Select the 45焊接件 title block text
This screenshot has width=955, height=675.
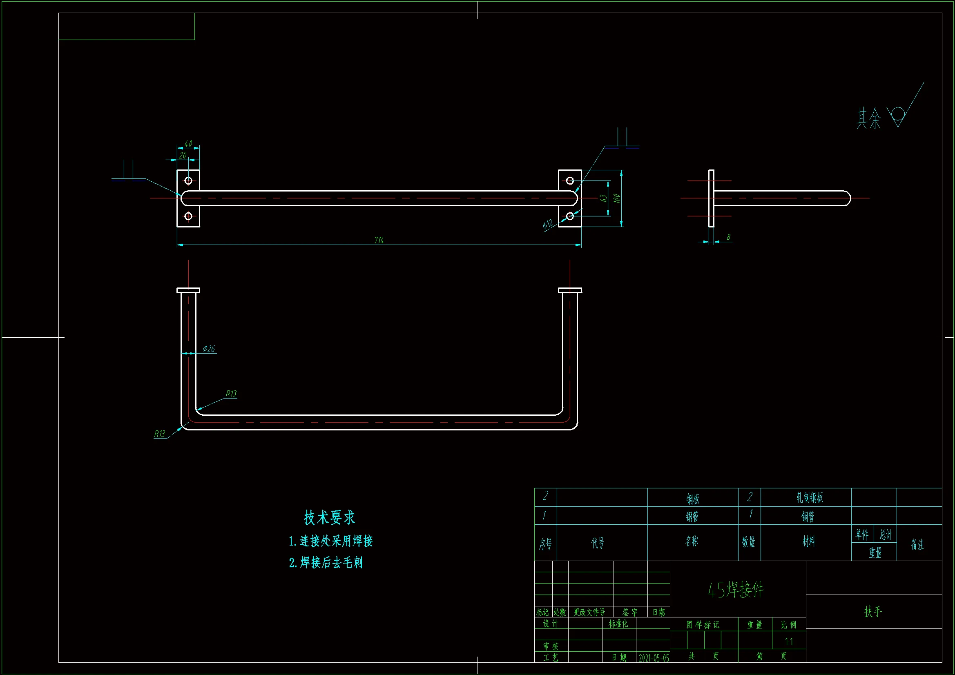tap(736, 590)
